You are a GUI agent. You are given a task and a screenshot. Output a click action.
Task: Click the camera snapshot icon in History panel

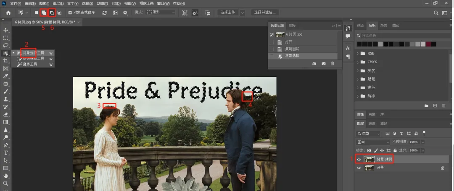pos(324,64)
